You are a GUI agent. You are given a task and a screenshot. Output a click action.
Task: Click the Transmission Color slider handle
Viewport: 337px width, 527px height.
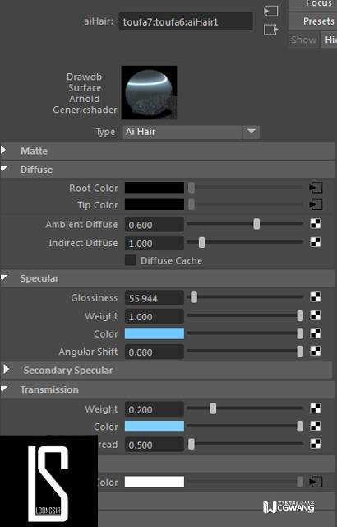300,427
